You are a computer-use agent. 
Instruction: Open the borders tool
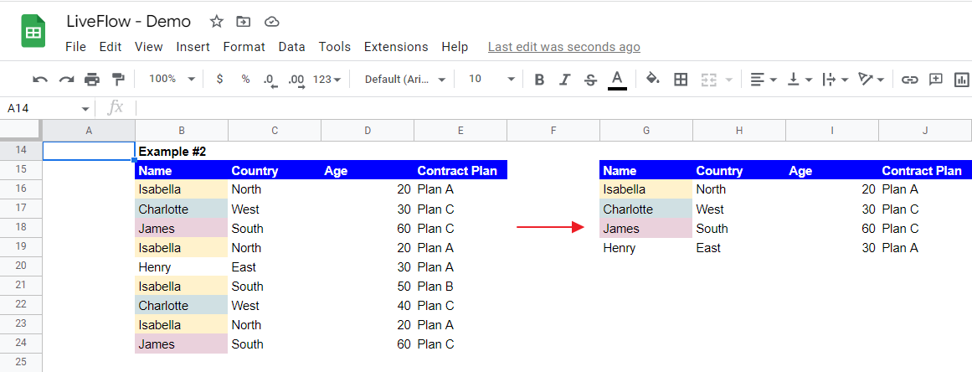point(681,80)
